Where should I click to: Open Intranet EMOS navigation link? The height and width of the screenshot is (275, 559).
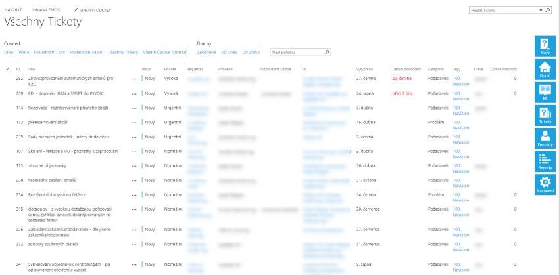[x=46, y=10]
